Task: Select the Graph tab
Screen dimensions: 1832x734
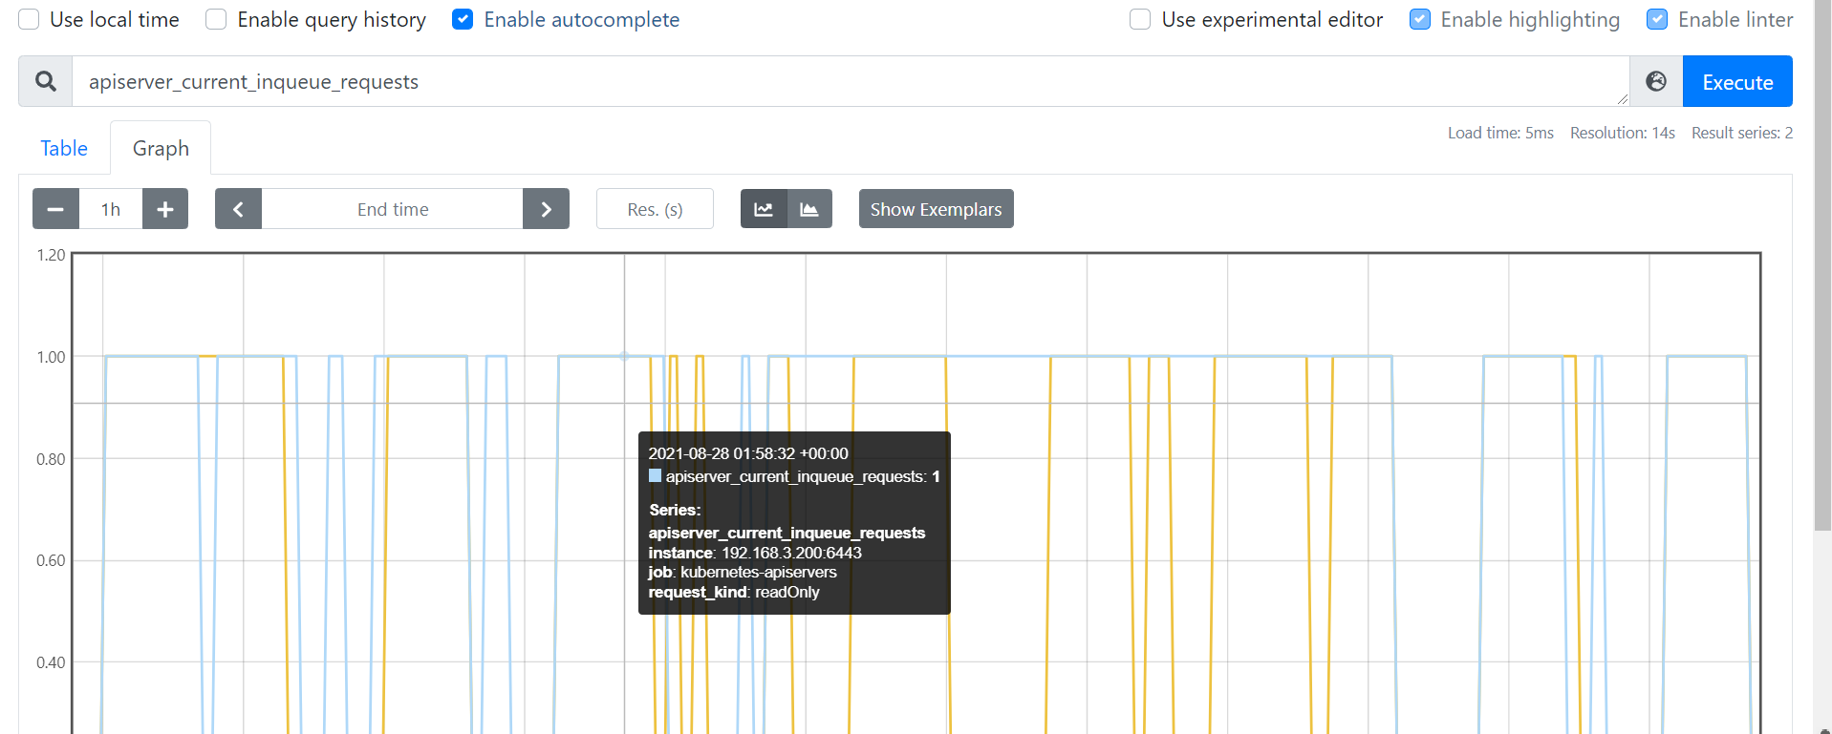Action: click(x=161, y=148)
